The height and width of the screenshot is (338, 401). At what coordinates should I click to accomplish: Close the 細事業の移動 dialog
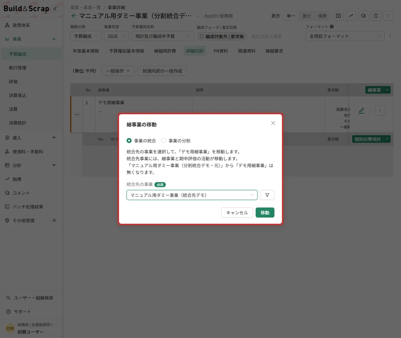coord(273,123)
